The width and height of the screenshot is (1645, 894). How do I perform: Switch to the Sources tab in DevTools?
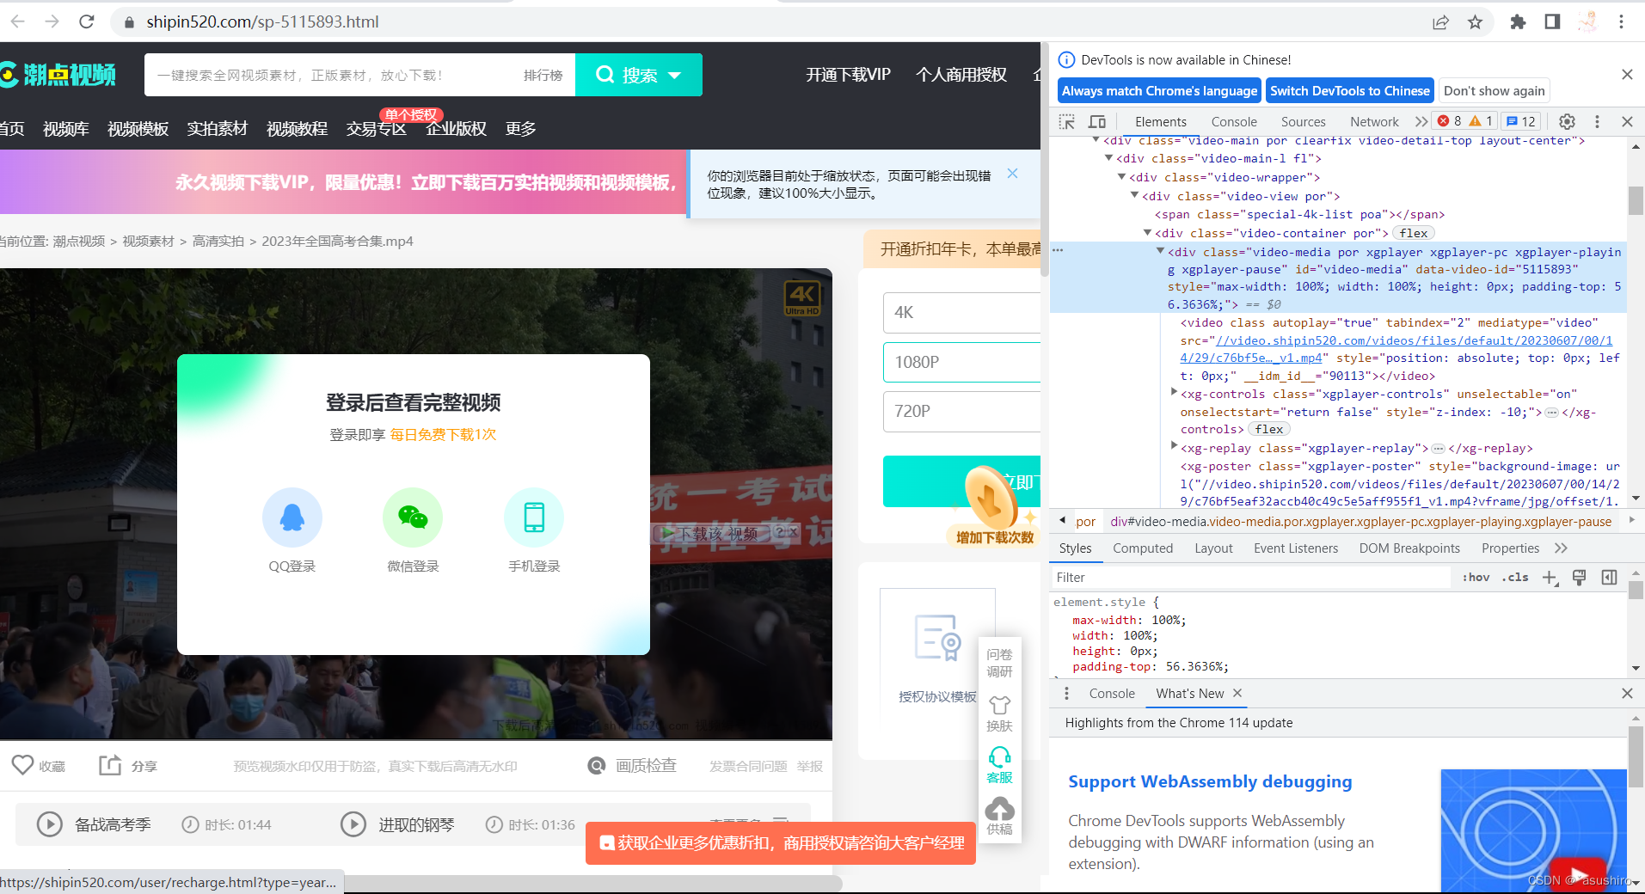(1303, 122)
